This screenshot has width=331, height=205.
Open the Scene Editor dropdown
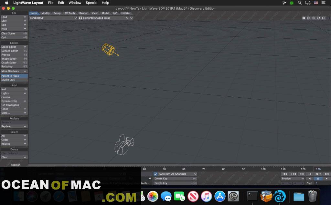[x=14, y=47]
